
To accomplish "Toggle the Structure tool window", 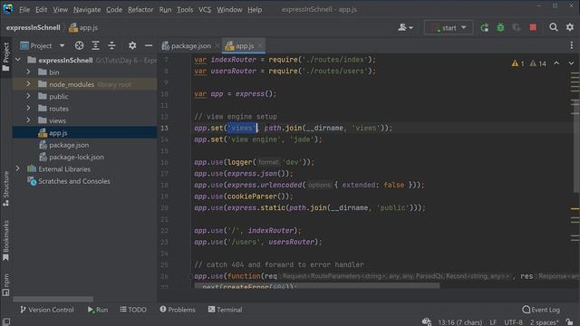I will [x=6, y=188].
